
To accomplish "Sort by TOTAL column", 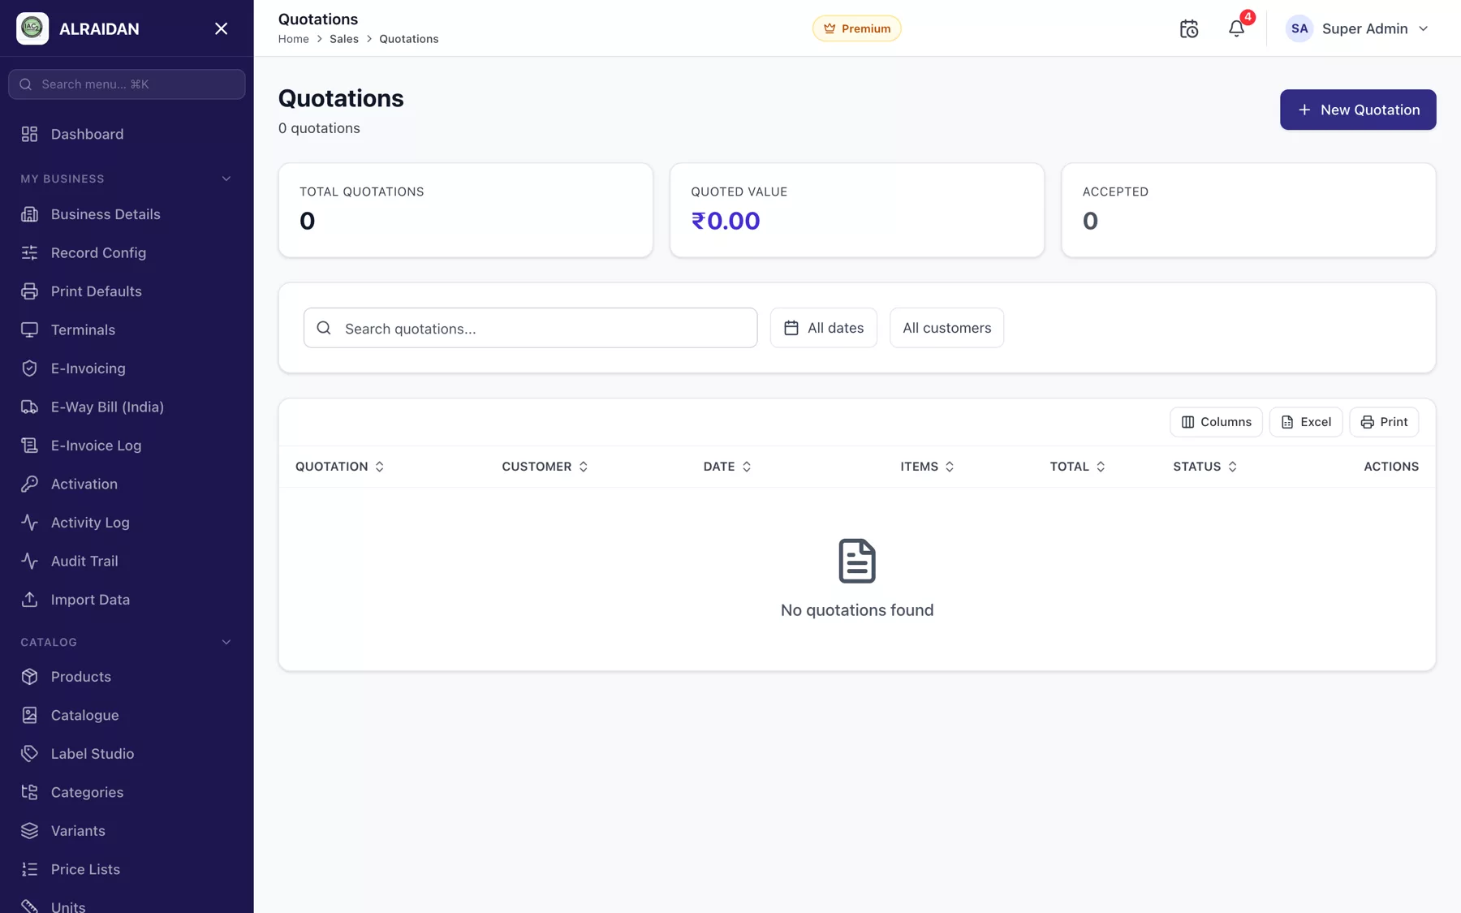I will 1078,467.
